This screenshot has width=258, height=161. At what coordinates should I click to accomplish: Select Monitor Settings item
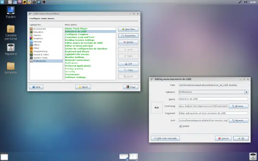(x=90, y=57)
